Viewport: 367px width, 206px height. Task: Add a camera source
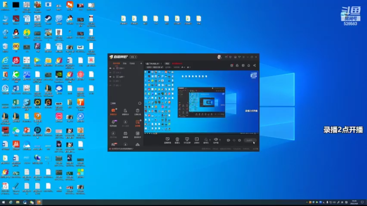pyautogui.click(x=177, y=140)
